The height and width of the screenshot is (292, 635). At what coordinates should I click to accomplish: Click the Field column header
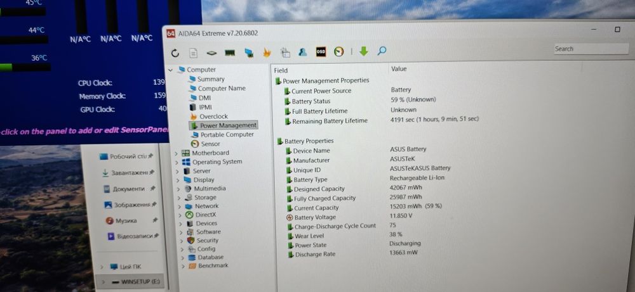pos(281,70)
